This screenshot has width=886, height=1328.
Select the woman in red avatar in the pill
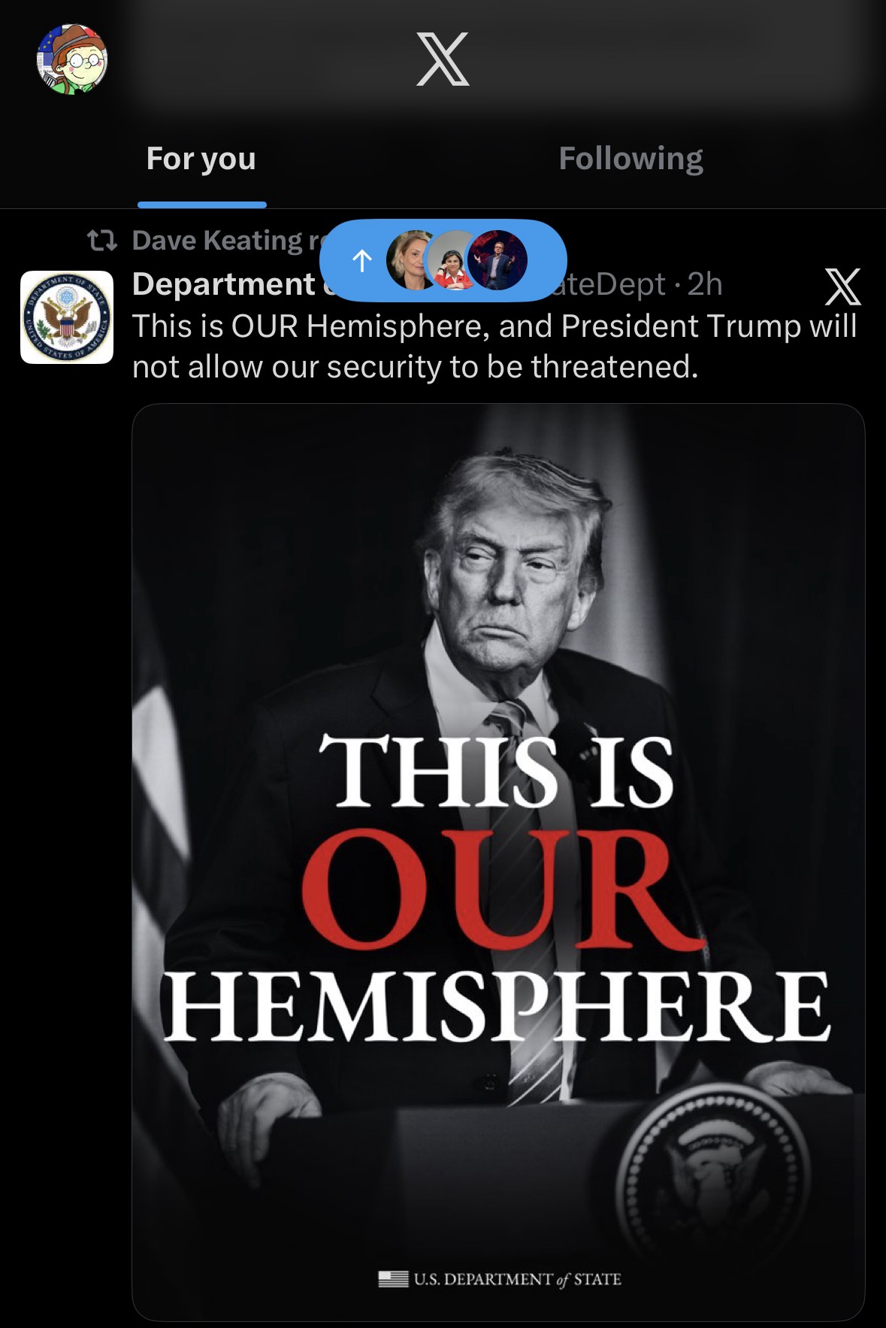[x=454, y=260]
